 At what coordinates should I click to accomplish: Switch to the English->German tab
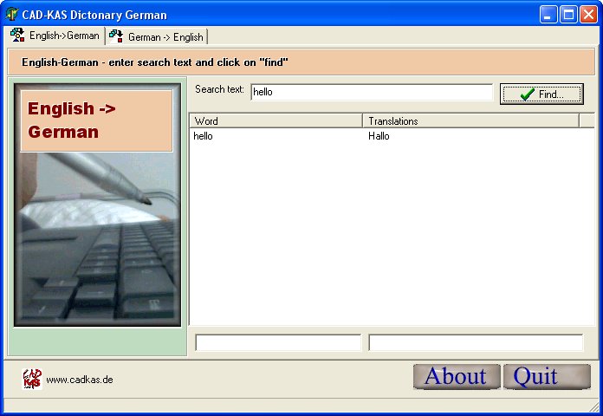pyautogui.click(x=55, y=36)
